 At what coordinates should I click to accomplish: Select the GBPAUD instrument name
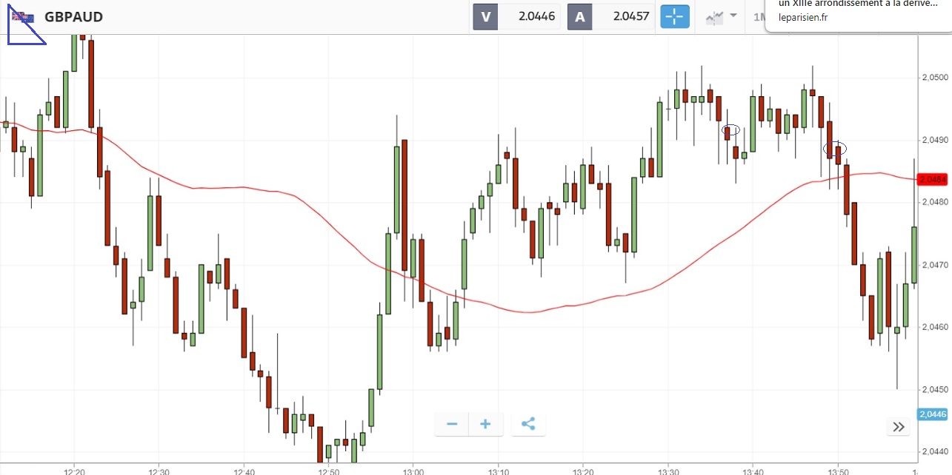click(x=73, y=17)
